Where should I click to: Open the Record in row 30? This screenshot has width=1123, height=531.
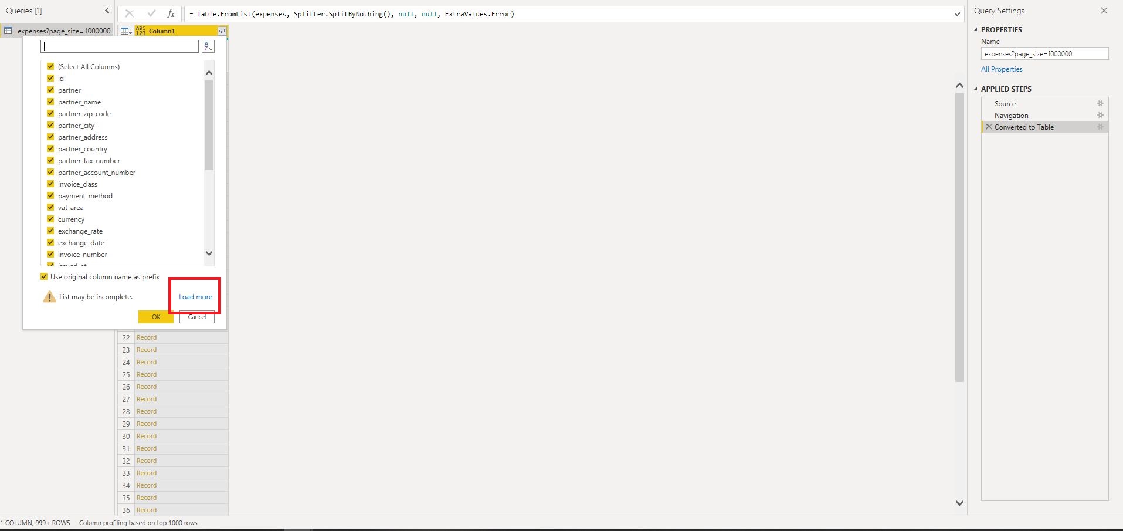click(x=147, y=436)
